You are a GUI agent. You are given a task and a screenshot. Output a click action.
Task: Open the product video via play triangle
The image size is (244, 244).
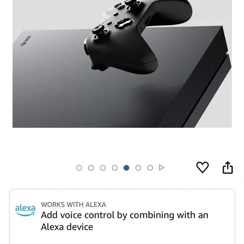pyautogui.click(x=162, y=167)
